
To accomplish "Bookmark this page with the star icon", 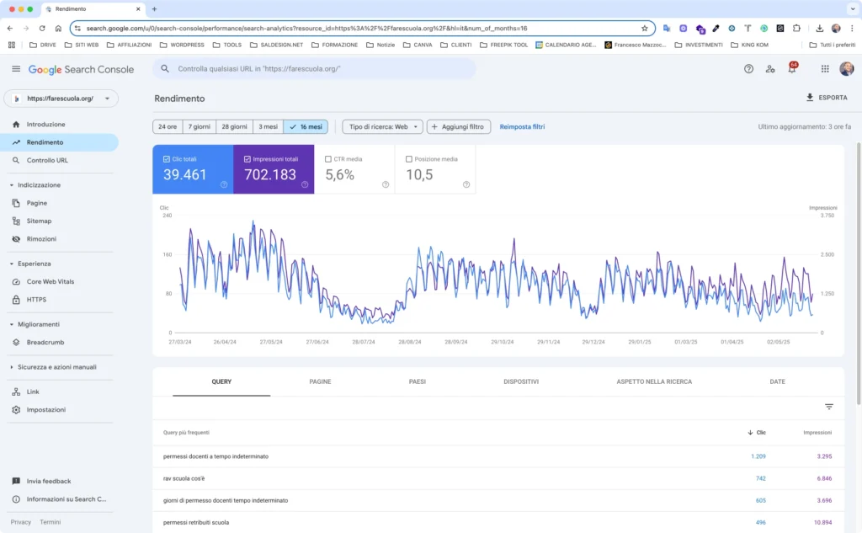I will [x=644, y=28].
